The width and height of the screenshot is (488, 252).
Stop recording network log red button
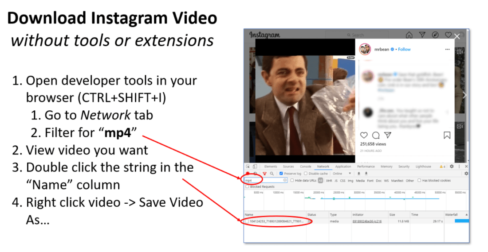248,173
